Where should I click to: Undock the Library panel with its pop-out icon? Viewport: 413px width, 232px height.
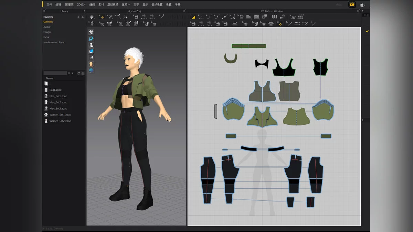click(44, 11)
